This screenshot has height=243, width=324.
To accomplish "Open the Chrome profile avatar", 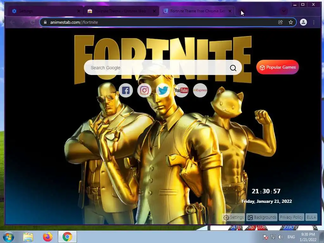I will [x=303, y=22].
